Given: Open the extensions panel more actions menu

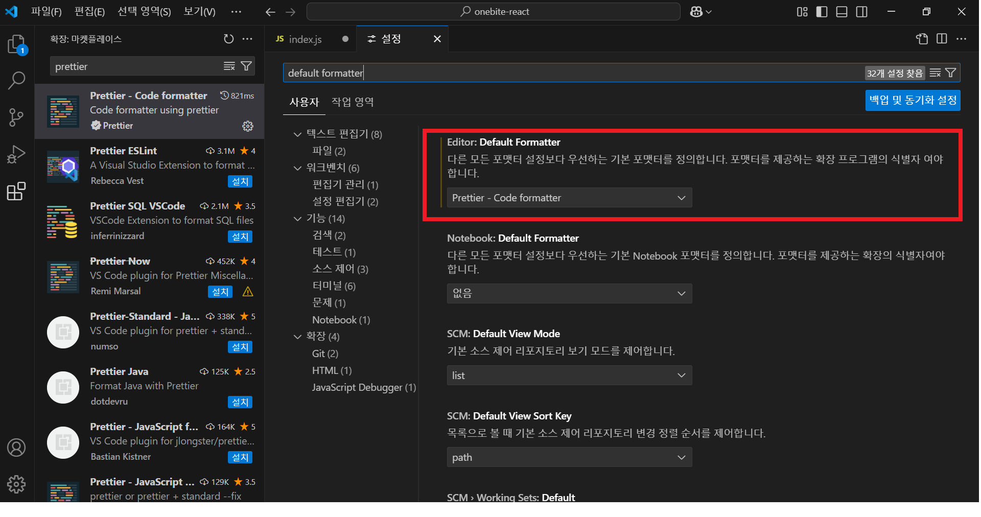Looking at the screenshot, I should coord(248,39).
